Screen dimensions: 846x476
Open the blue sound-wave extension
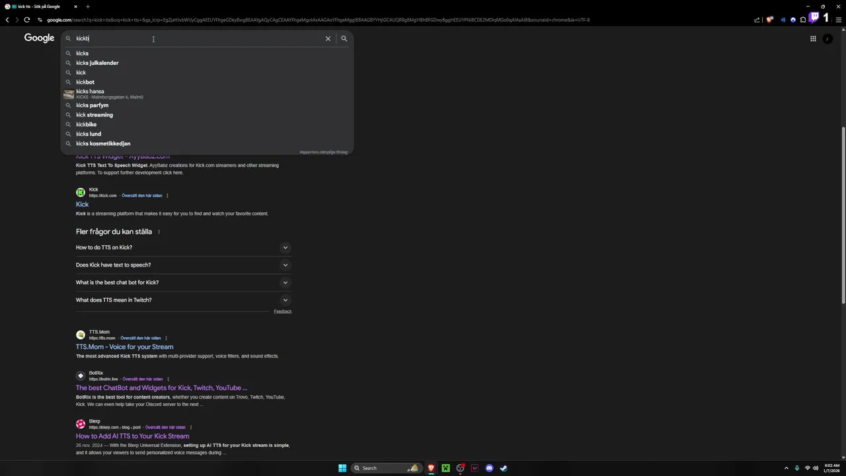[783, 20]
